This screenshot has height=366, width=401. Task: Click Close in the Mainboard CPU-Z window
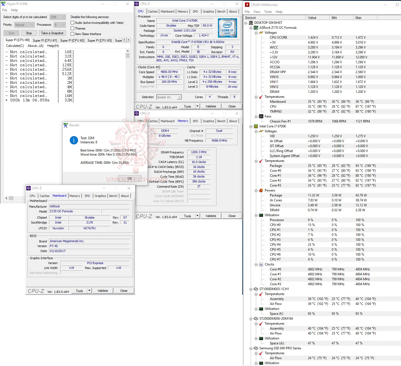click(x=124, y=291)
